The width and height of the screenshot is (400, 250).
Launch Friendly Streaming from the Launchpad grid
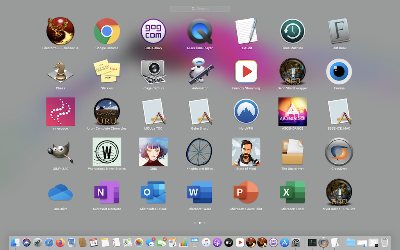tap(246, 72)
